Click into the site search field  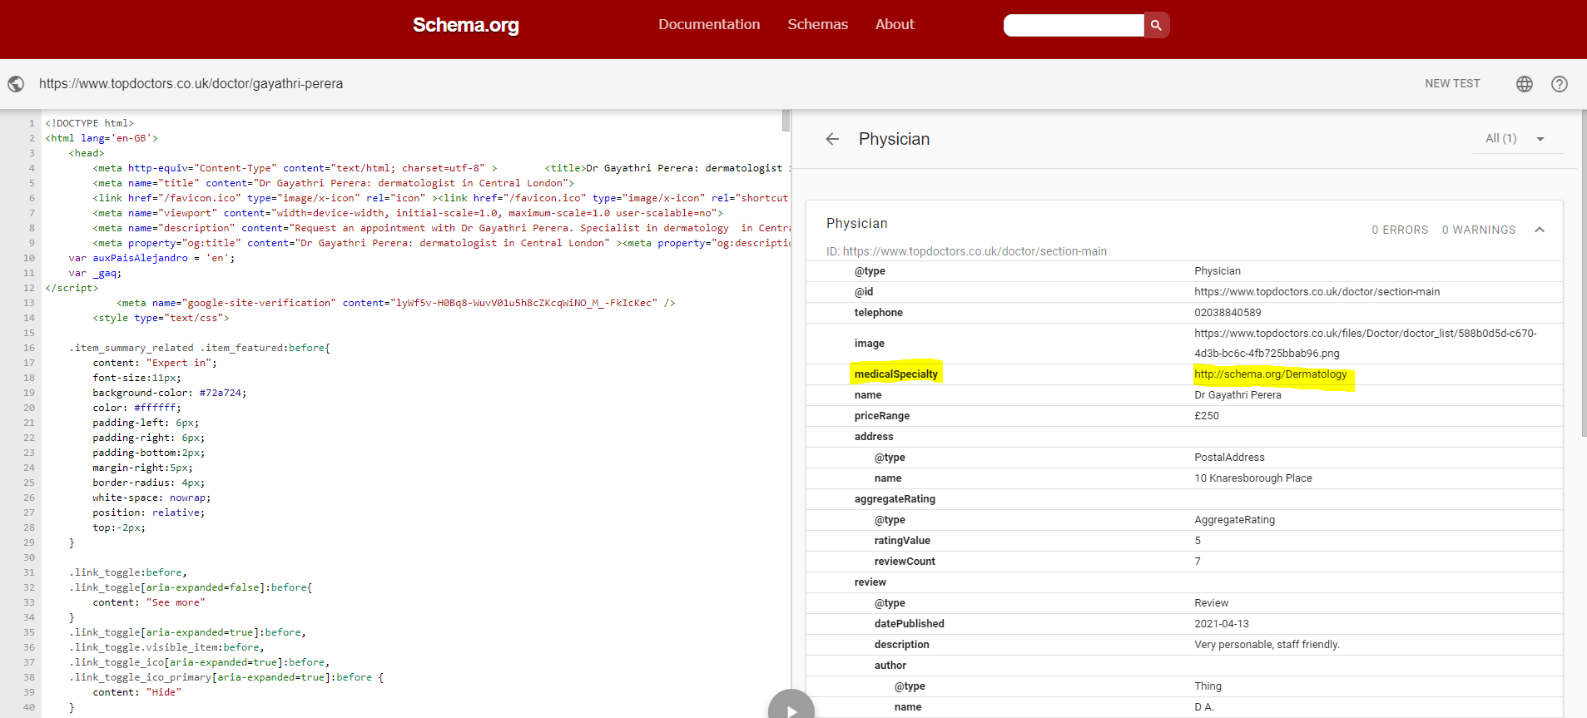(1074, 25)
